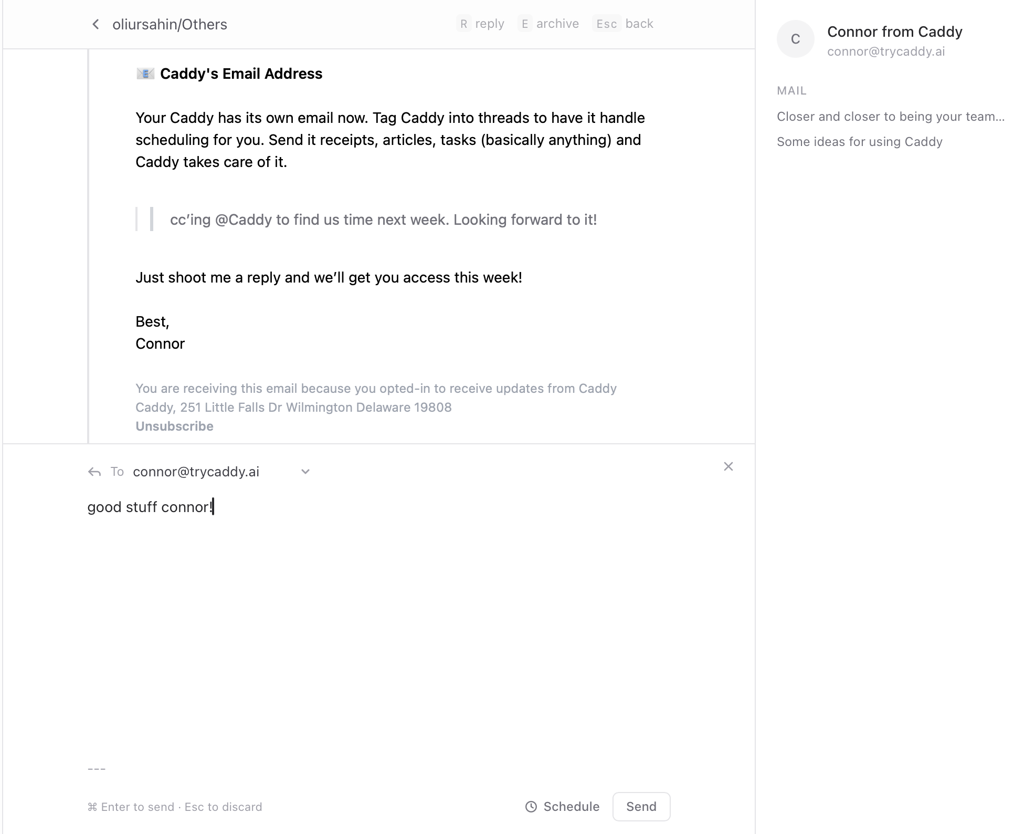
Task: Click the oliursahin/Others breadcrumb title
Action: pyautogui.click(x=170, y=25)
